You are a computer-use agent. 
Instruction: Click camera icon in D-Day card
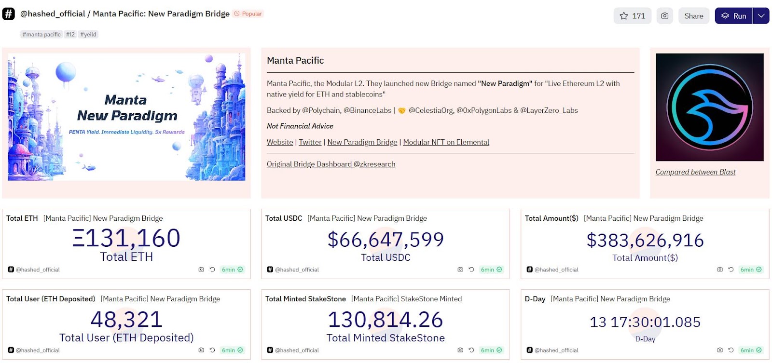point(720,350)
